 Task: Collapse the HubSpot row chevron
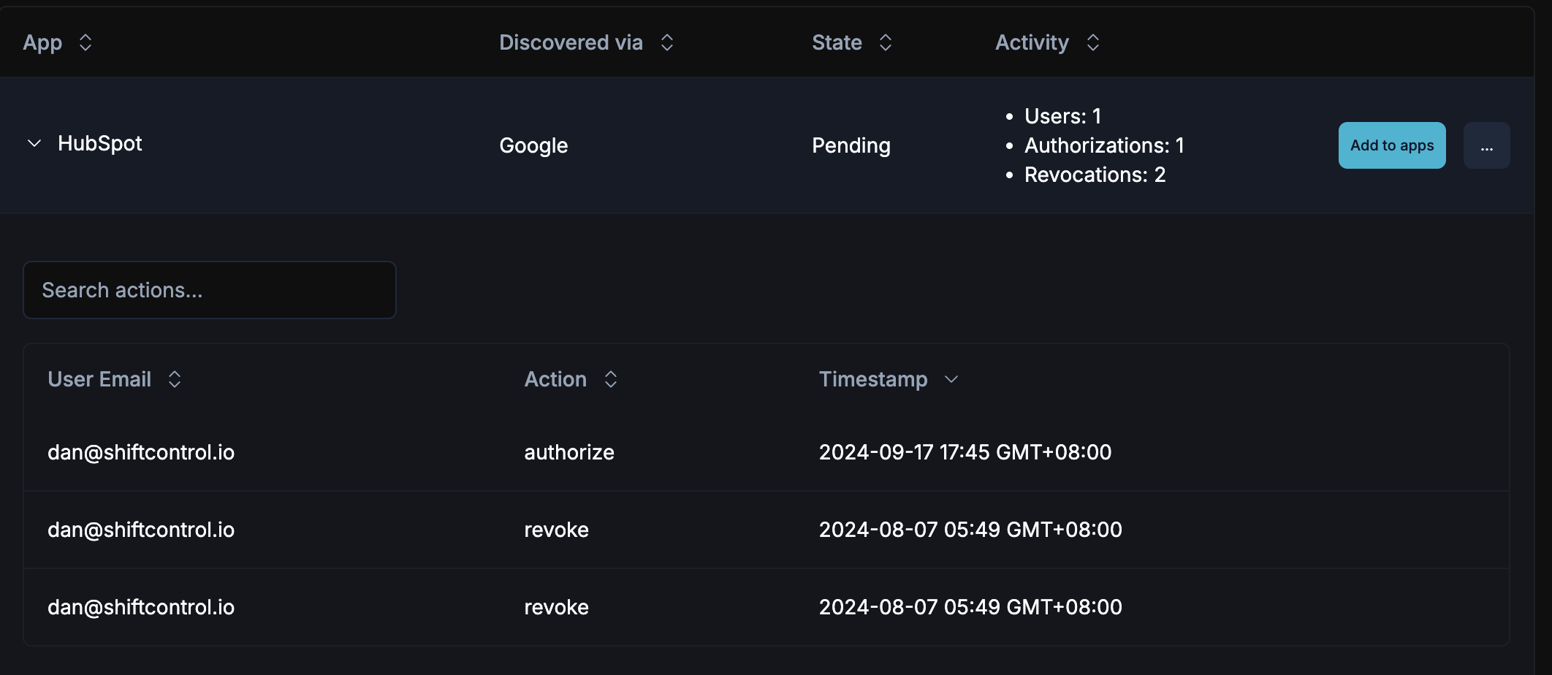coord(34,143)
